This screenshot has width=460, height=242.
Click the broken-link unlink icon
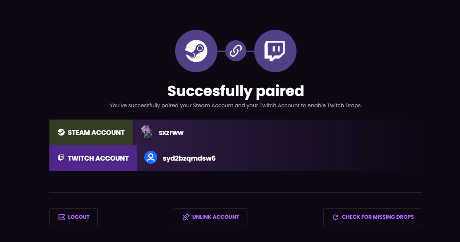[186, 217]
